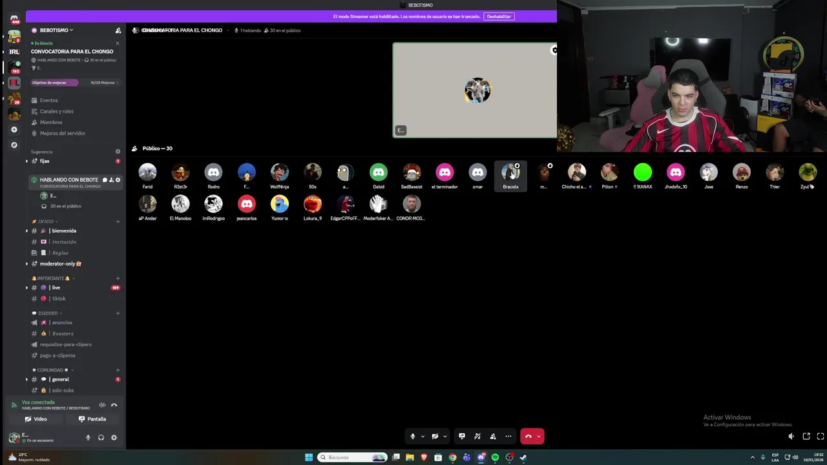Image resolution: width=827 pixels, height=465 pixels.
Task: Add a channel to the IMPORTANTE category
Action: pyautogui.click(x=118, y=278)
